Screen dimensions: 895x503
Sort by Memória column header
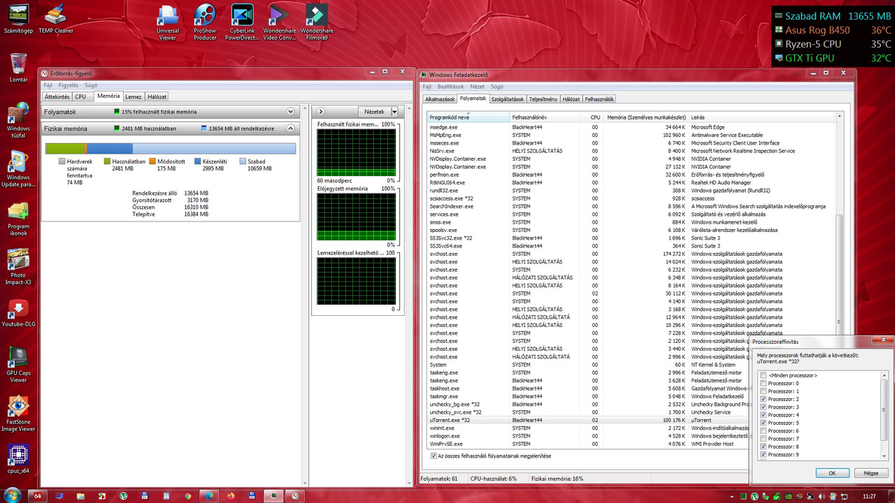pos(645,117)
